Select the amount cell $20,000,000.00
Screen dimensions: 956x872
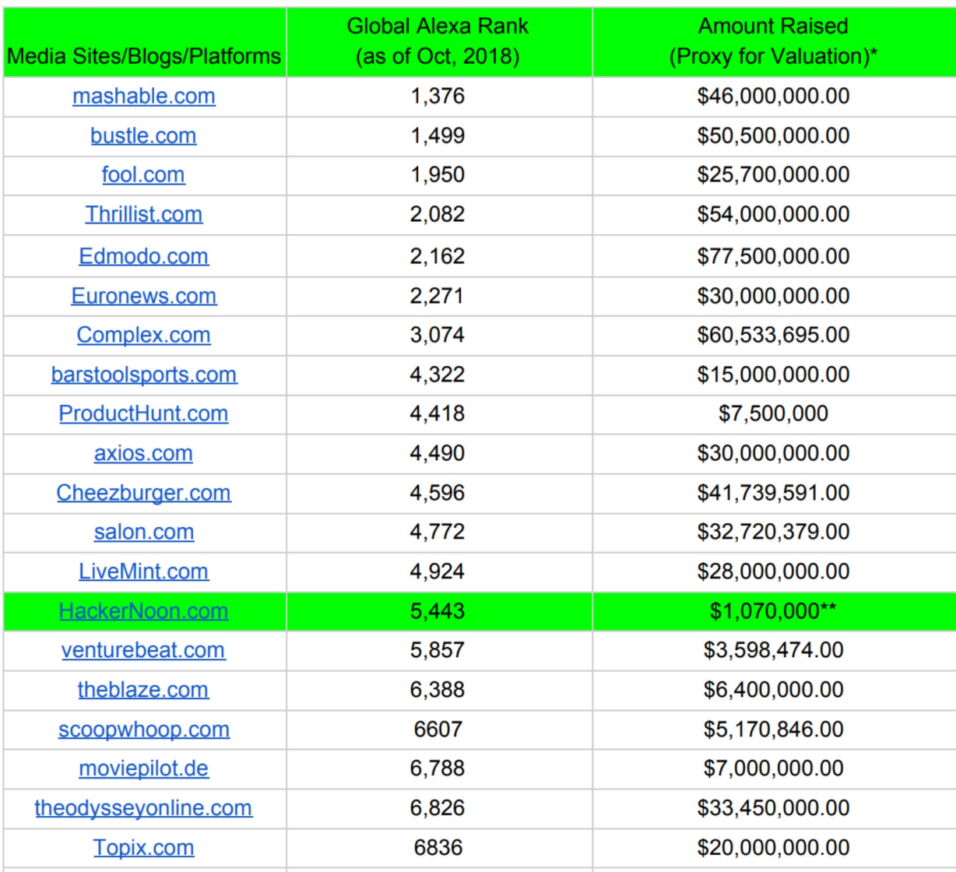(x=774, y=848)
